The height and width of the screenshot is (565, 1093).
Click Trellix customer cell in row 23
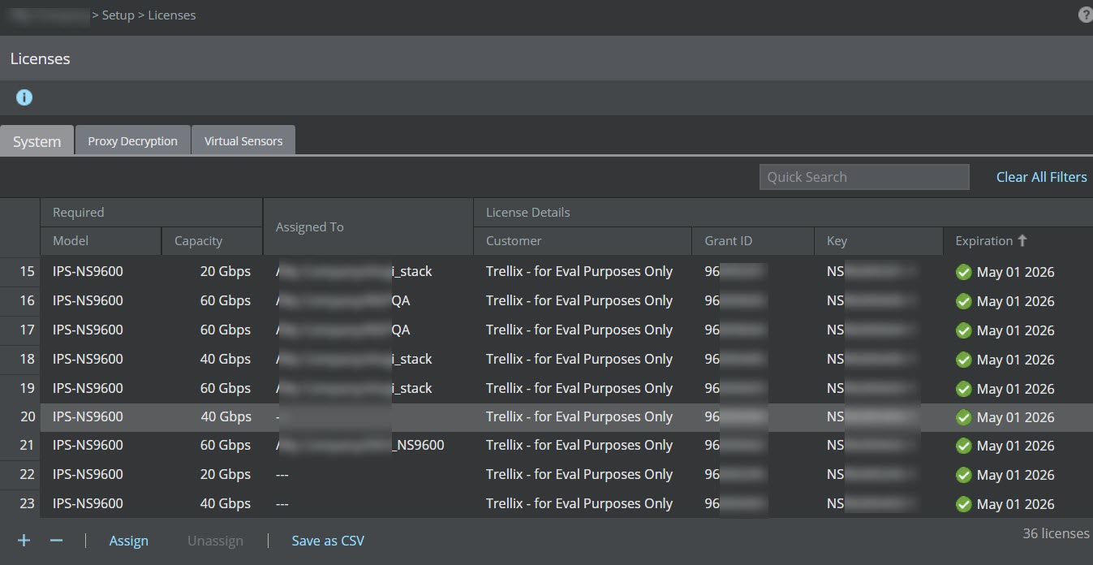pyautogui.click(x=579, y=503)
